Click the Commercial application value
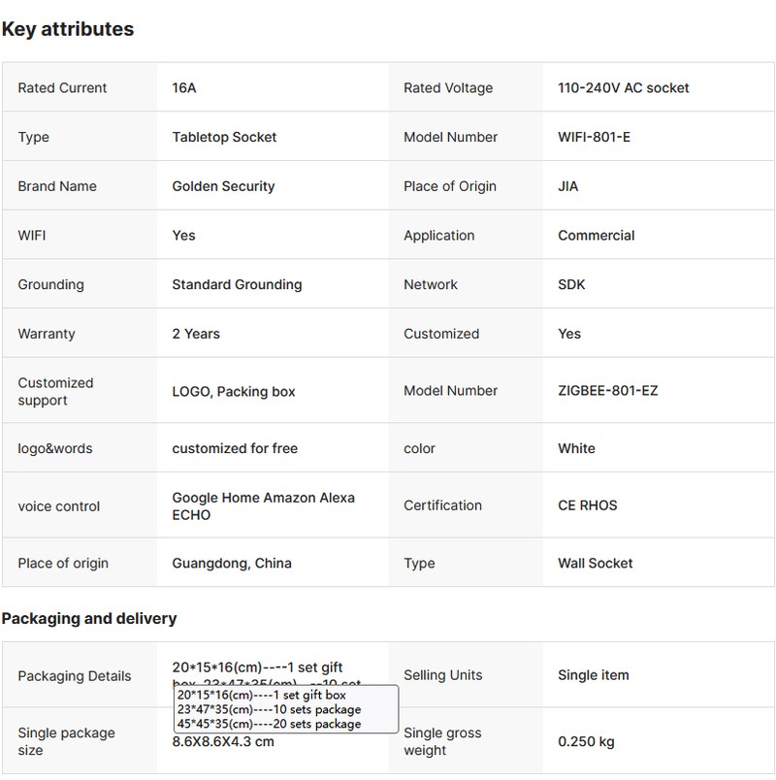The image size is (776, 780). (596, 235)
